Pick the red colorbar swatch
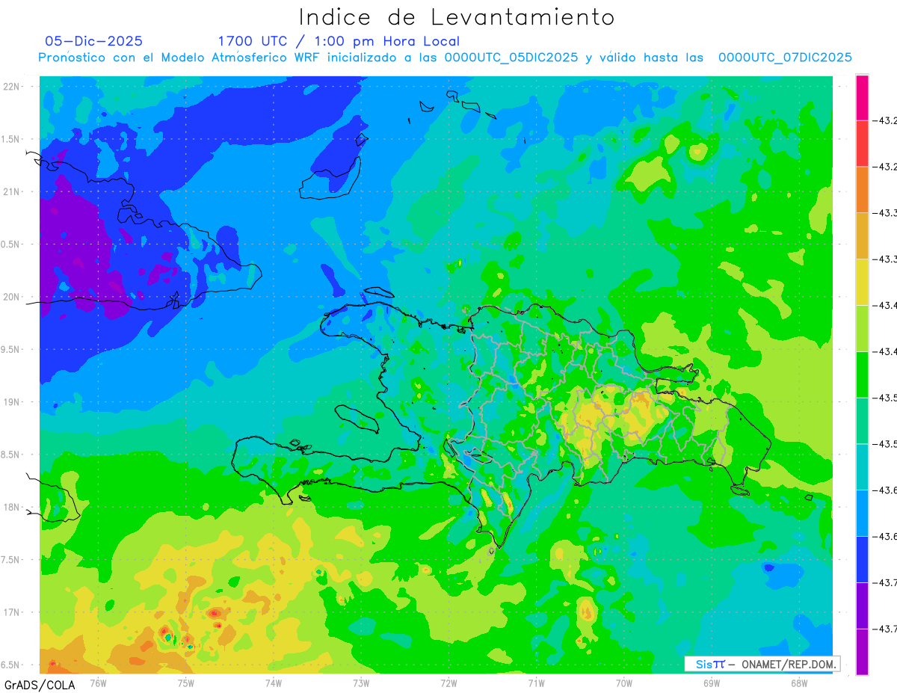This screenshot has height=693, width=897. coord(862,144)
